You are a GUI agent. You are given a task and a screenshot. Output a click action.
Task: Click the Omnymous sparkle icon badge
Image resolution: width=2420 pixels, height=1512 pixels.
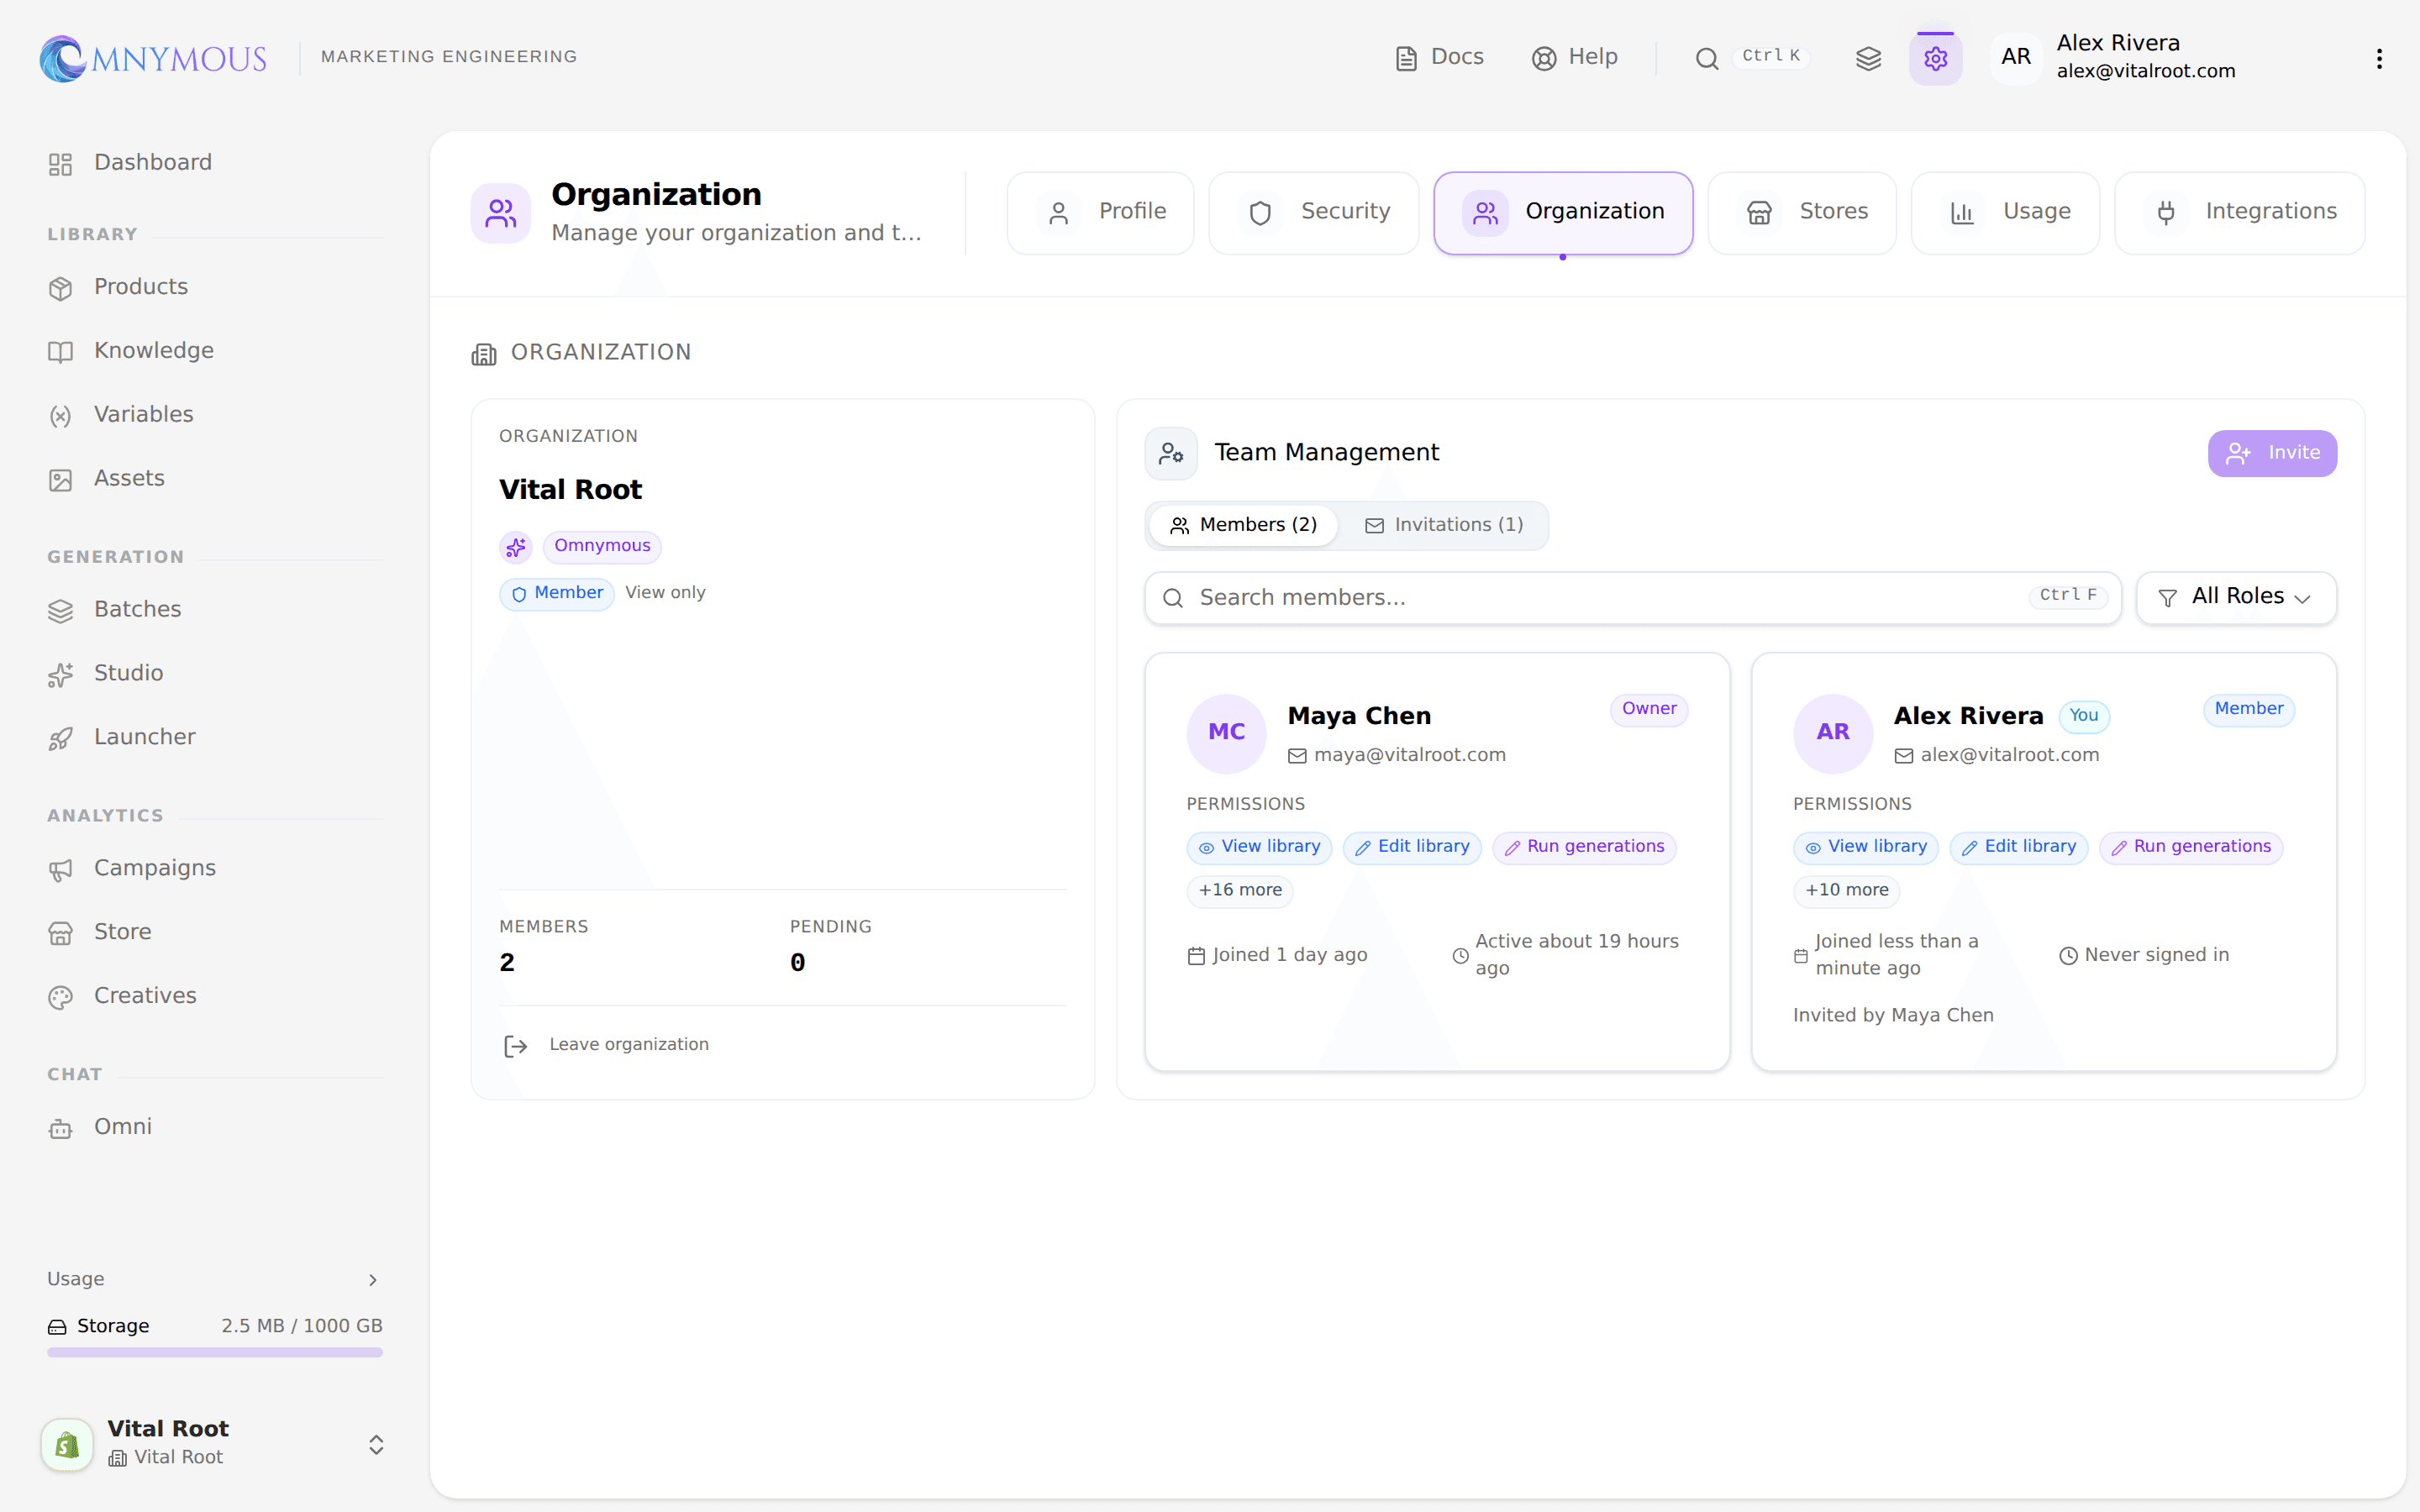click(516, 547)
